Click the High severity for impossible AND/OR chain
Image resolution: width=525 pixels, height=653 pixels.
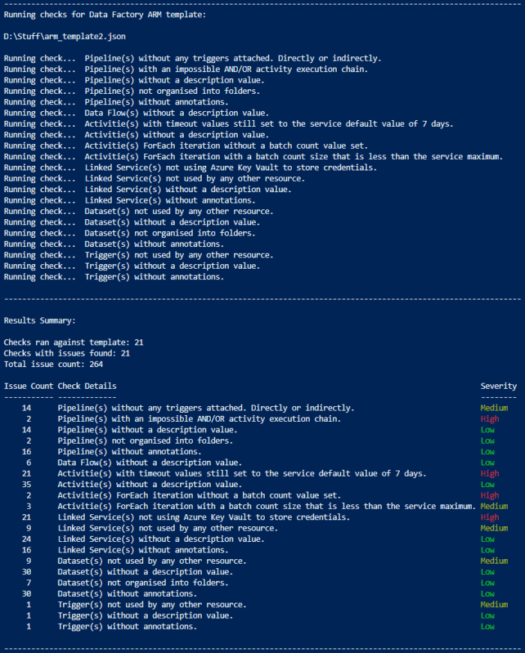pyautogui.click(x=490, y=419)
